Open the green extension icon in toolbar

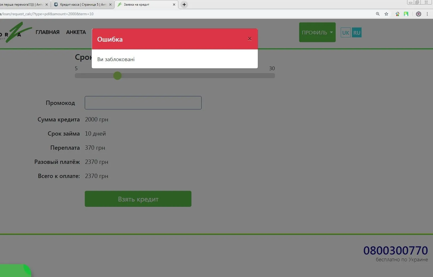click(x=406, y=14)
